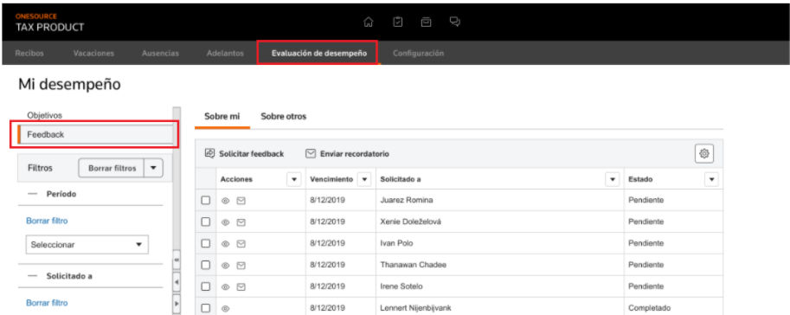This screenshot has width=790, height=315.
Task: Open the archive box icon in header
Action: click(x=427, y=22)
